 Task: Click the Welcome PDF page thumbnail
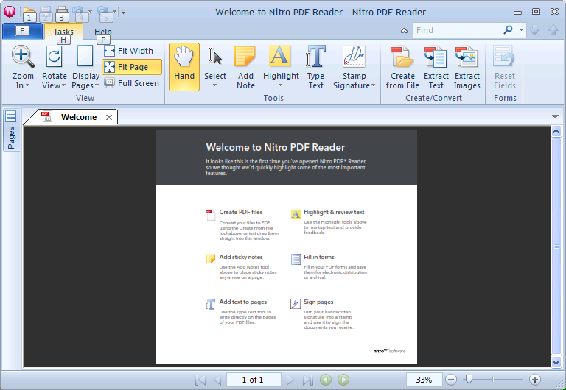click(287, 247)
